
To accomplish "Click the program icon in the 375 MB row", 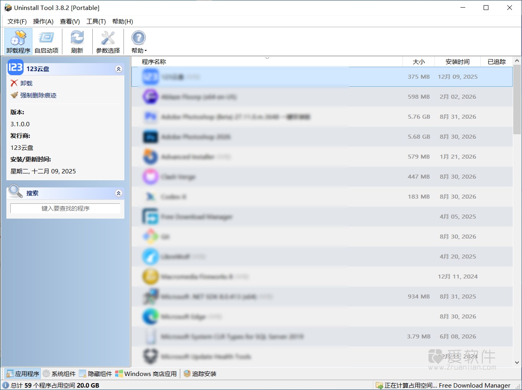I will [151, 77].
